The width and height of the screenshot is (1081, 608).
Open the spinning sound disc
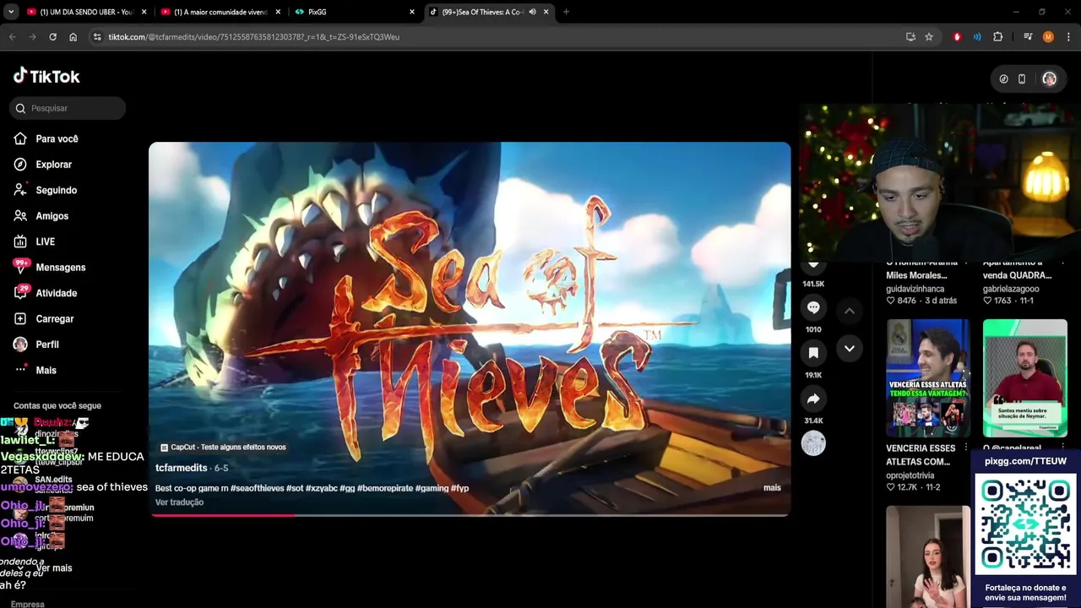[813, 443]
